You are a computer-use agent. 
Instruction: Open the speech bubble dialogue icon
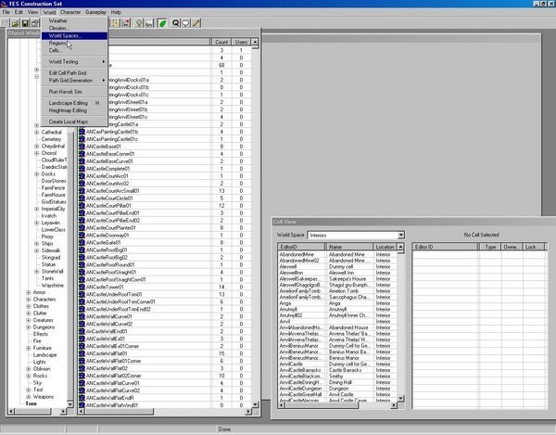coord(185,23)
